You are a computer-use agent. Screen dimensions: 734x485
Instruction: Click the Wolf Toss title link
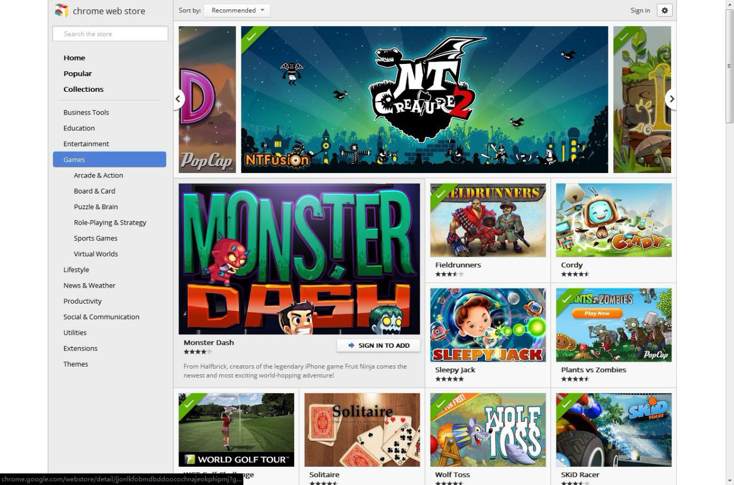[453, 475]
